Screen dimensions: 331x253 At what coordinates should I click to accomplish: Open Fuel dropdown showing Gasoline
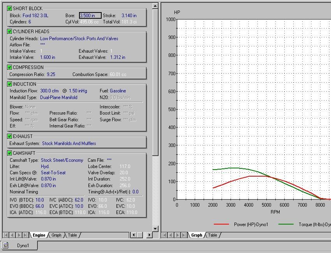118,91
